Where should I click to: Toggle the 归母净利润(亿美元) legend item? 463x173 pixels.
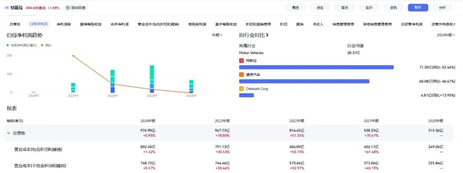(x=22, y=45)
